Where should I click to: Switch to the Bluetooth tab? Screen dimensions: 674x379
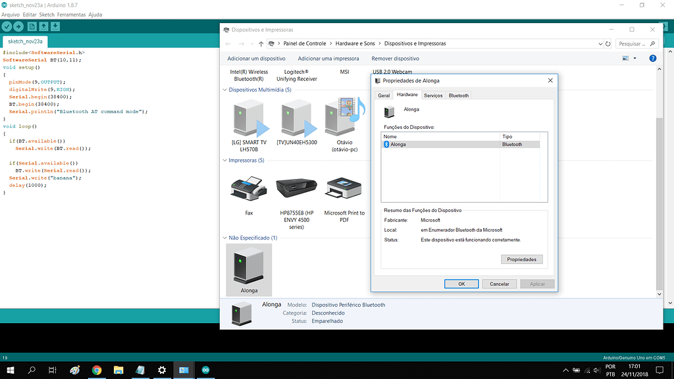pos(457,95)
